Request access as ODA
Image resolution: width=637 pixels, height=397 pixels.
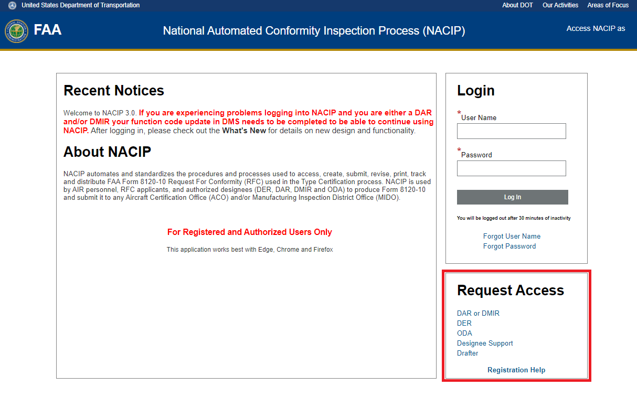coord(464,334)
